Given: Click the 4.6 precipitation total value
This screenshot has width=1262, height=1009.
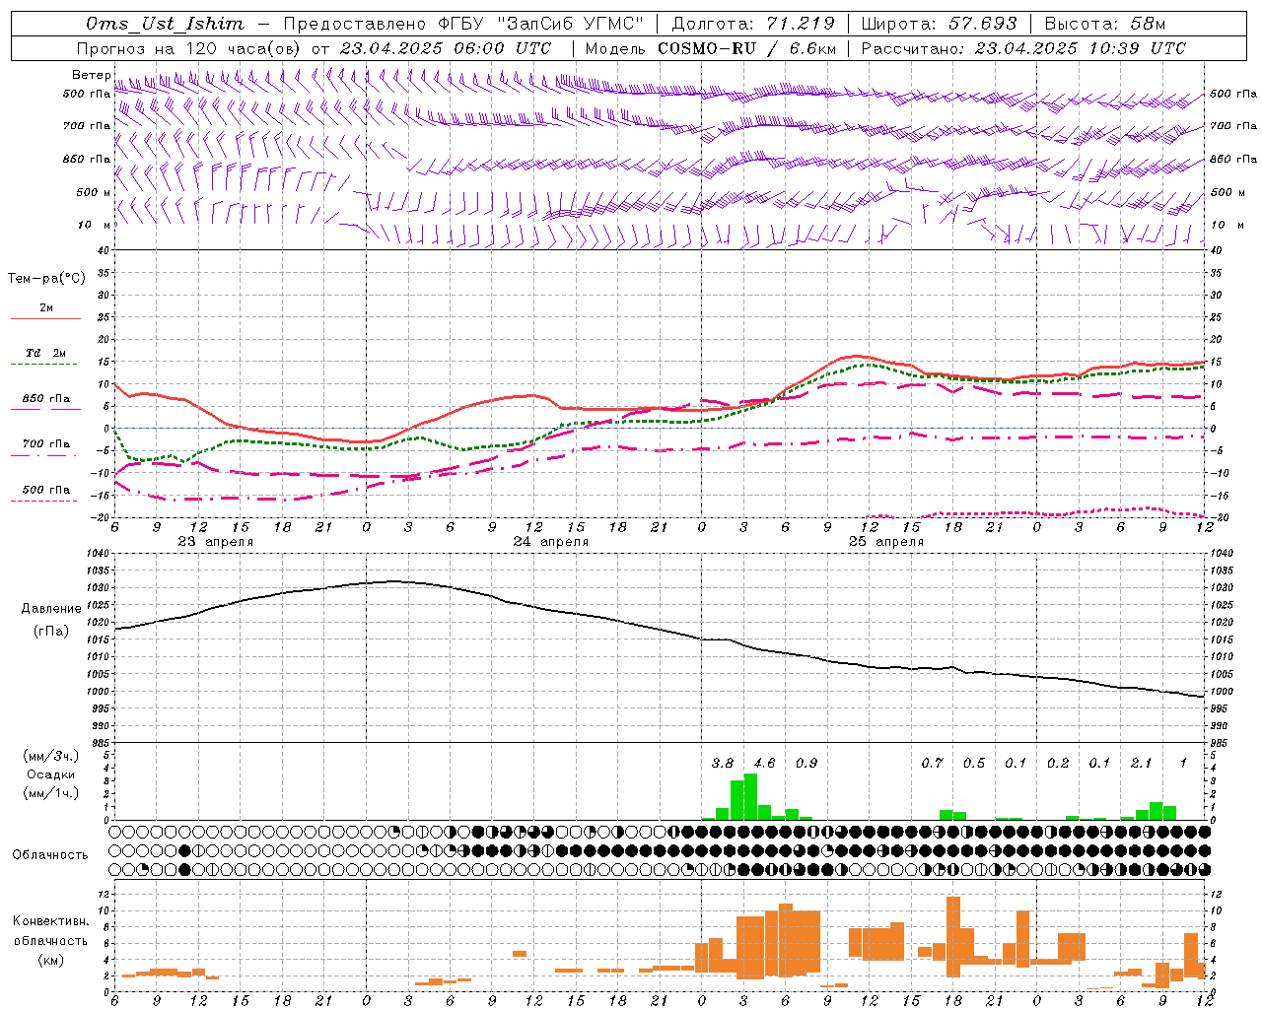Looking at the screenshot, I should coord(764,763).
